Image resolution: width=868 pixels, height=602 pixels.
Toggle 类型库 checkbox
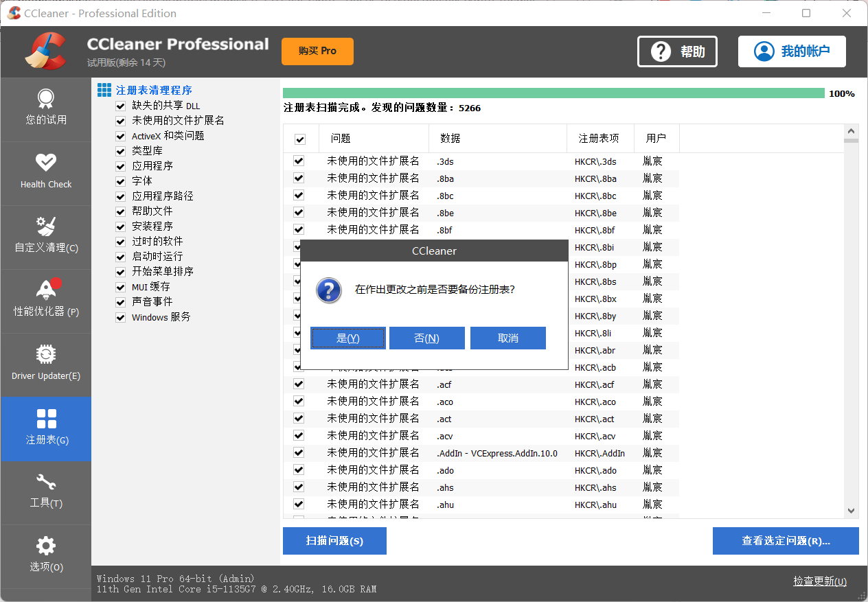coord(120,152)
